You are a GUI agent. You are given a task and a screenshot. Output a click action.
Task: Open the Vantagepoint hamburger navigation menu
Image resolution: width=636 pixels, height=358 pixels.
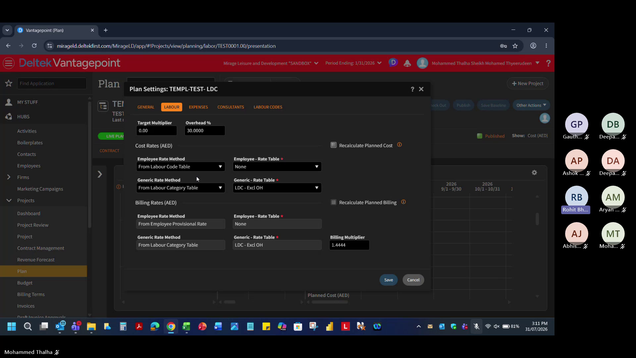[x=9, y=63]
